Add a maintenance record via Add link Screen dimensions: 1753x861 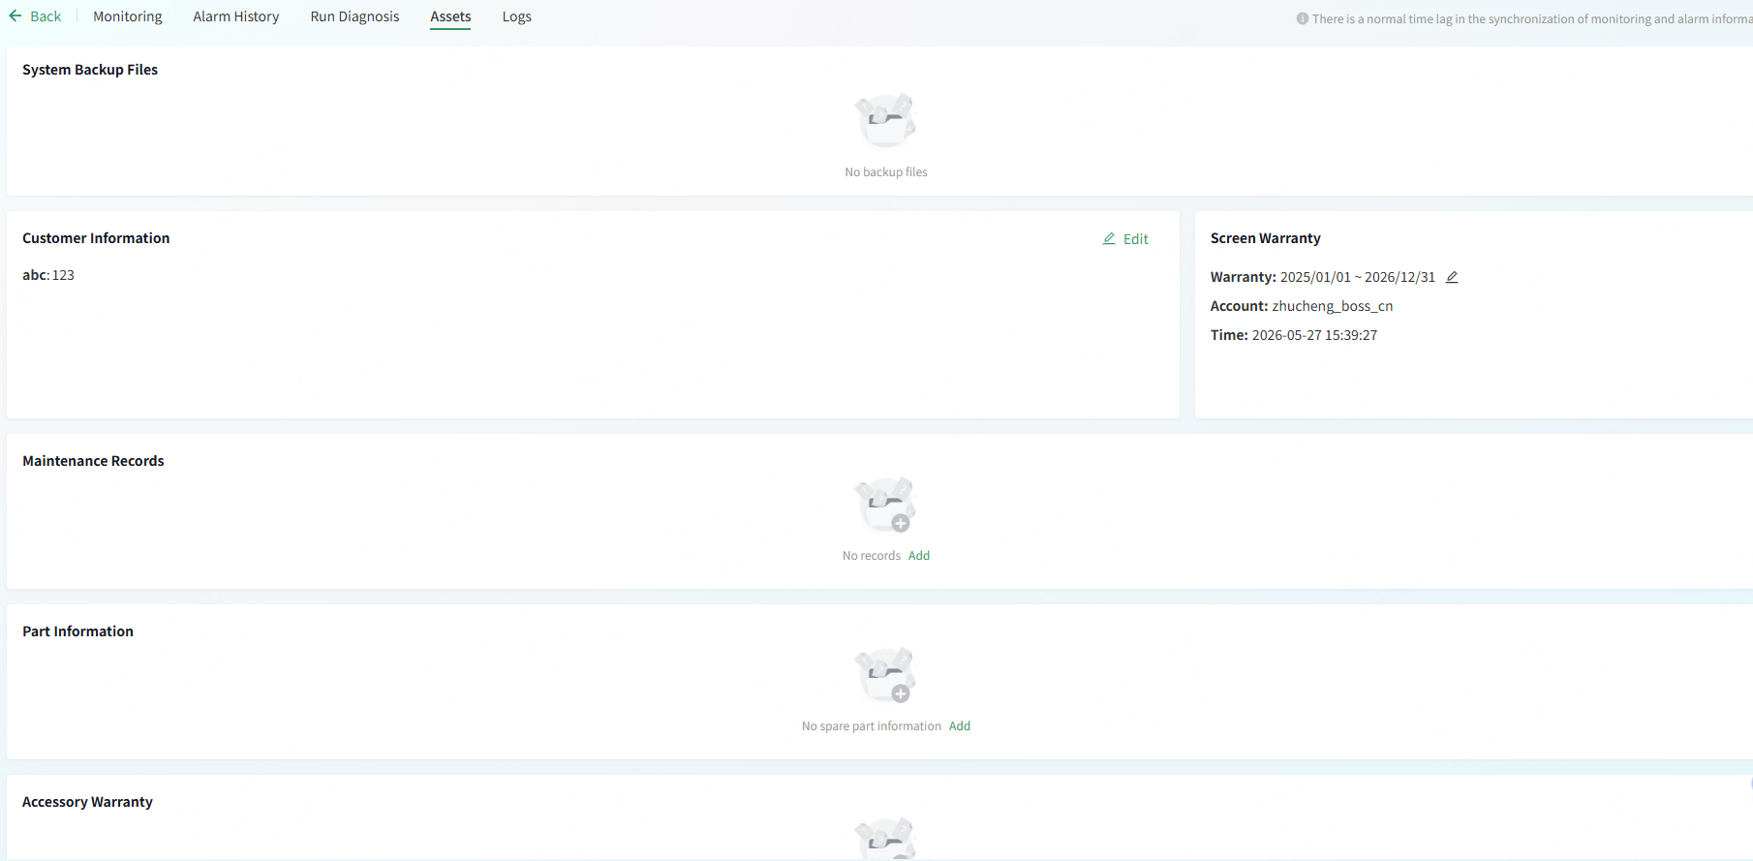point(919,556)
